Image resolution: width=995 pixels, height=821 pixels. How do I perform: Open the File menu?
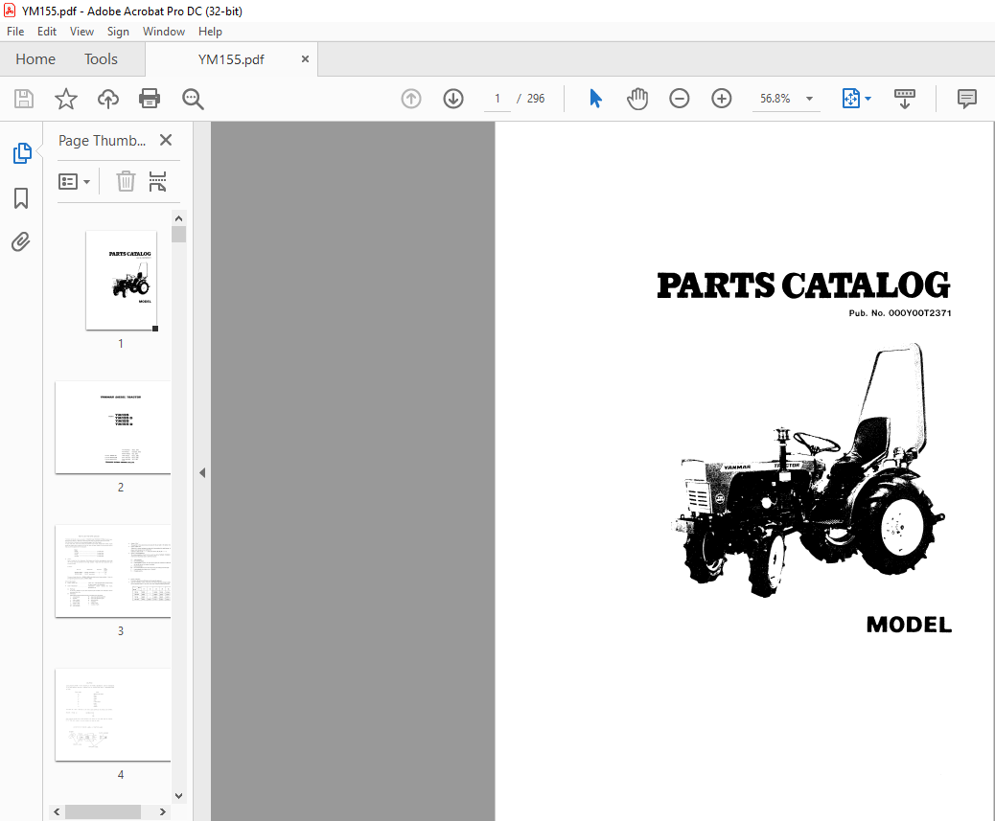pyautogui.click(x=15, y=31)
